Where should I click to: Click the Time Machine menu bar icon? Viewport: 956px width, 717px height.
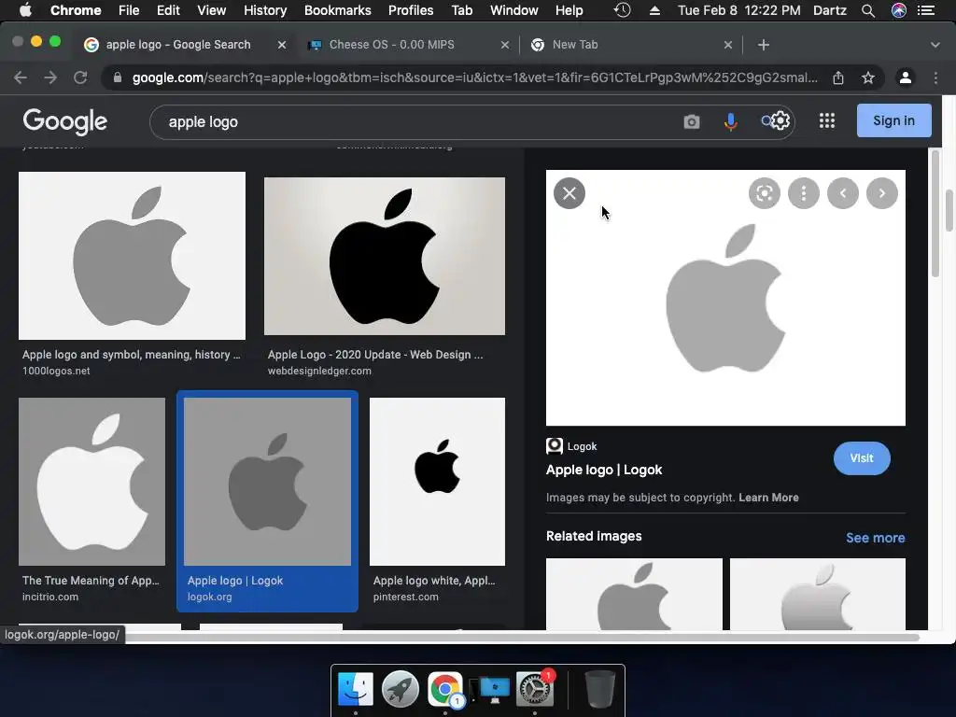622,10
